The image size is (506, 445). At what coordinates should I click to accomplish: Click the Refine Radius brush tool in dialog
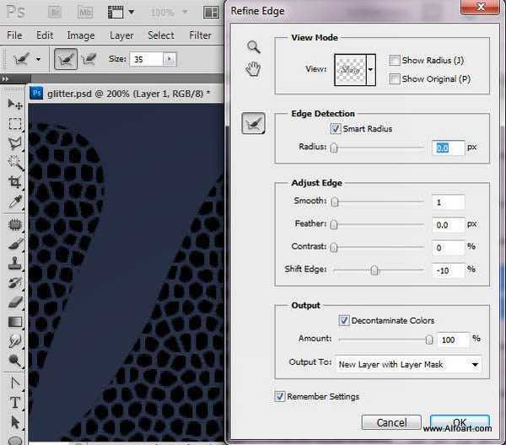[x=253, y=125]
